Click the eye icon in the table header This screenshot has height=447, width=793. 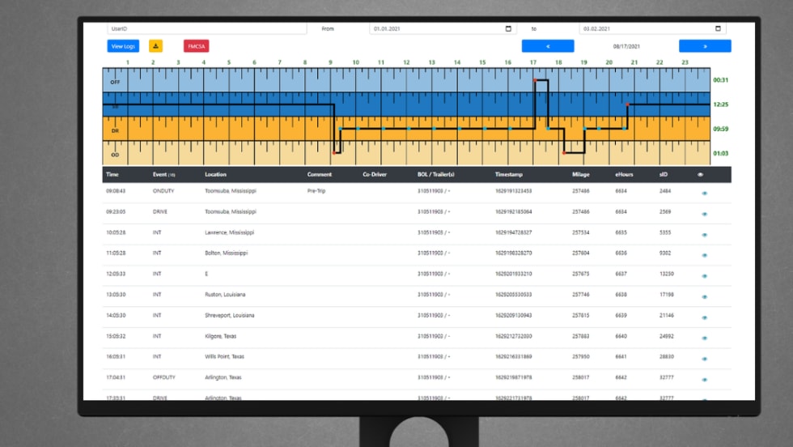click(700, 174)
